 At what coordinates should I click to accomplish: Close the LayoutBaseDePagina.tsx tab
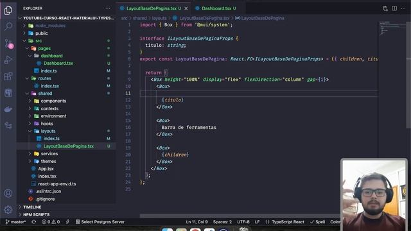tap(186, 8)
